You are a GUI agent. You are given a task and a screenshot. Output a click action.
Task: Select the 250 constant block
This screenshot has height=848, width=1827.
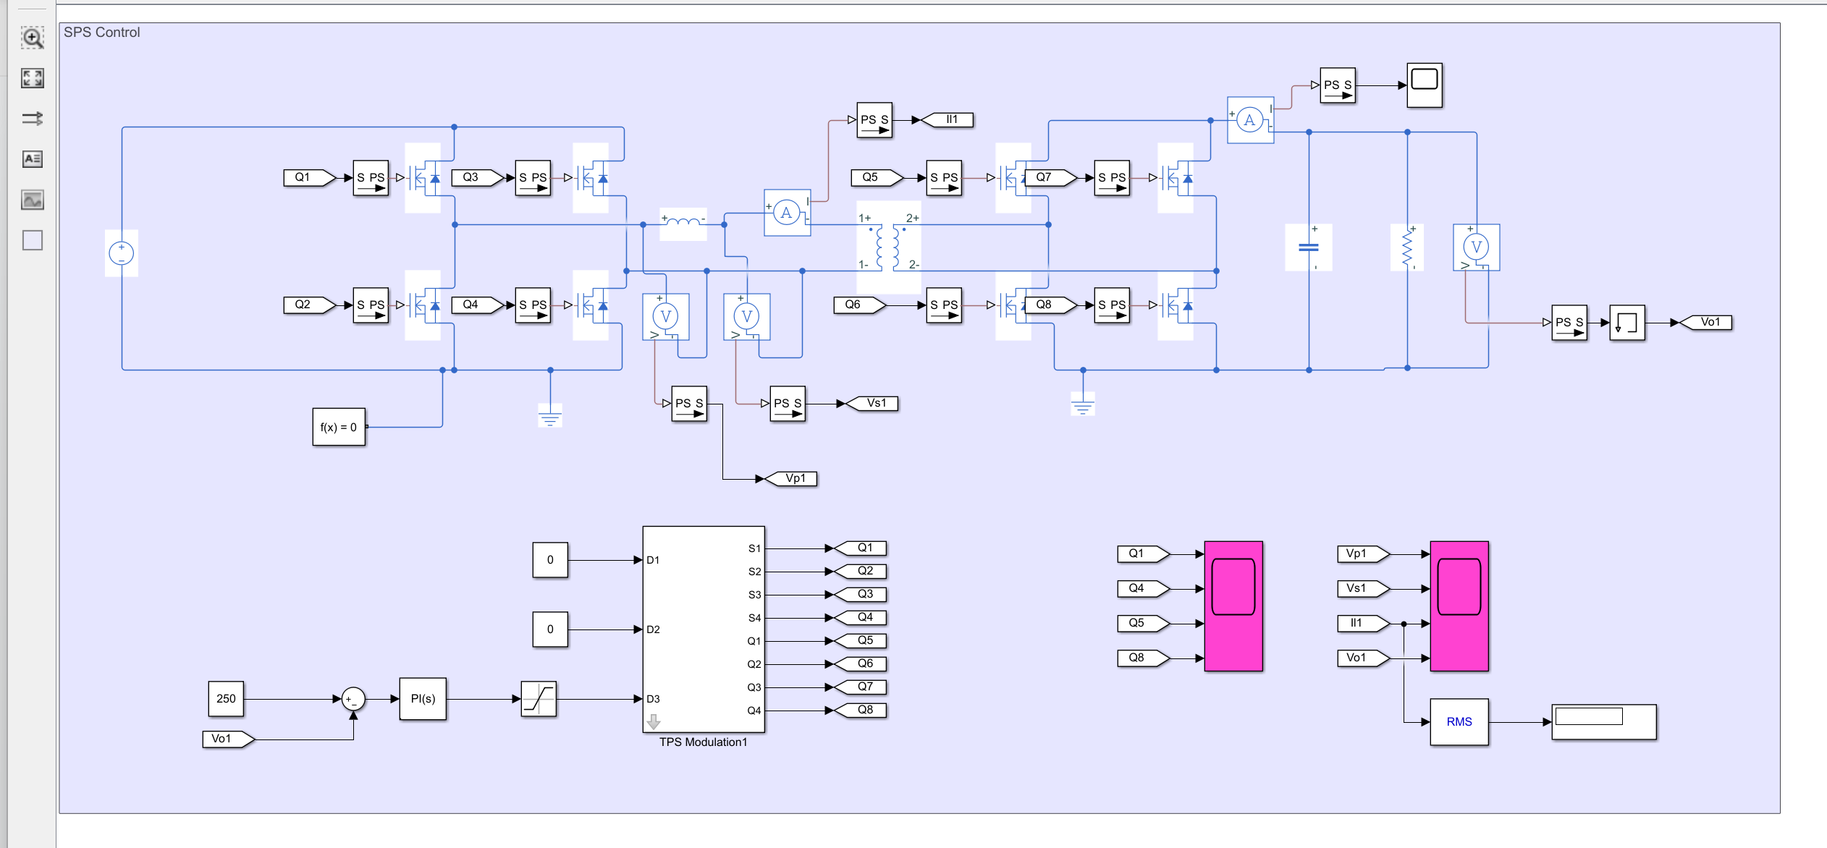(226, 699)
